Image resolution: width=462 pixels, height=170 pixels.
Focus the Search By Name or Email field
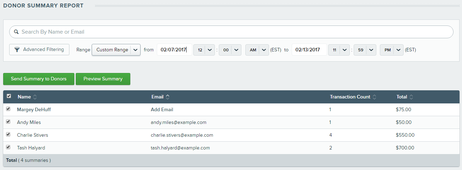(234, 32)
